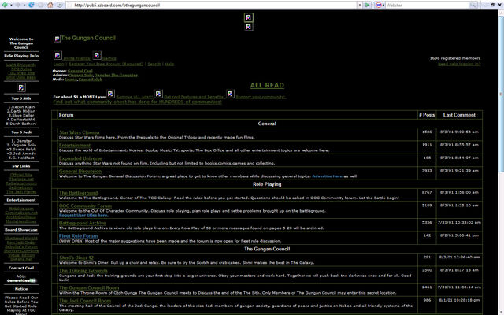
Task: Open The Training Grounds forum
Action: (83, 271)
